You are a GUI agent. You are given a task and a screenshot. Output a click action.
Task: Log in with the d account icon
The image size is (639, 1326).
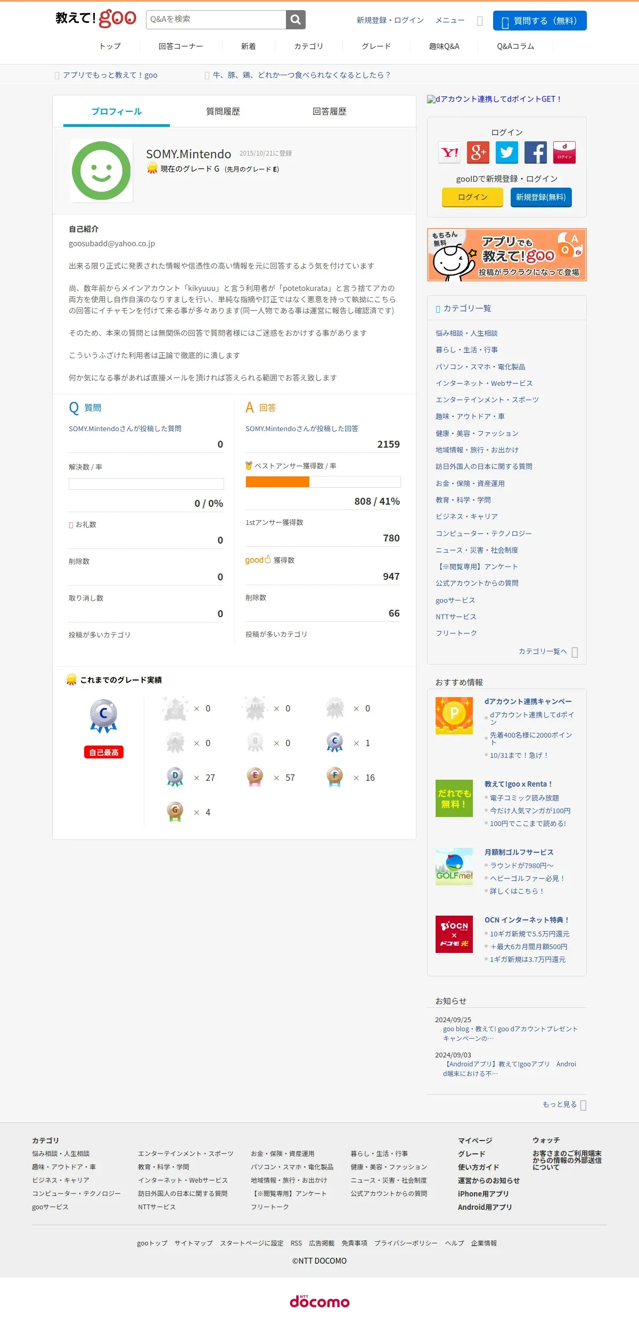pos(564,152)
